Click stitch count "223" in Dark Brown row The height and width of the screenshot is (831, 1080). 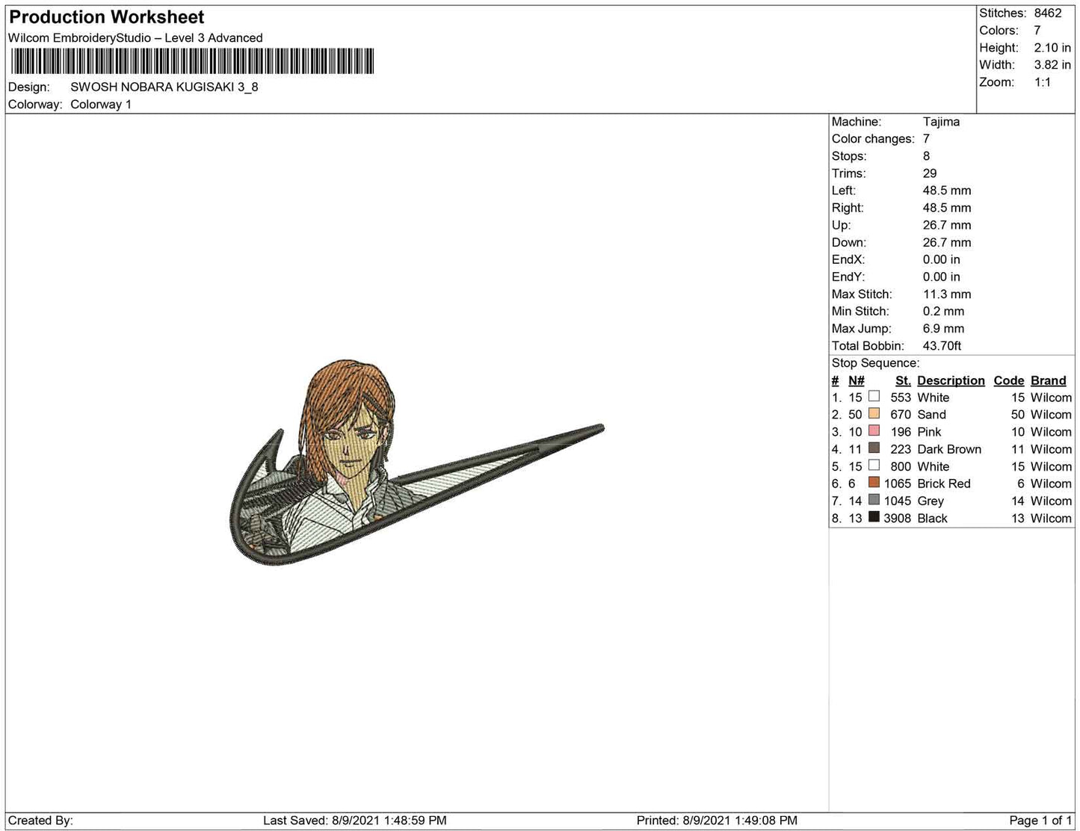(x=901, y=449)
